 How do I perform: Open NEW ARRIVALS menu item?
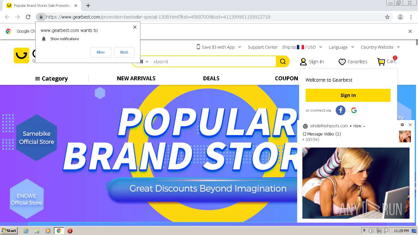click(136, 78)
